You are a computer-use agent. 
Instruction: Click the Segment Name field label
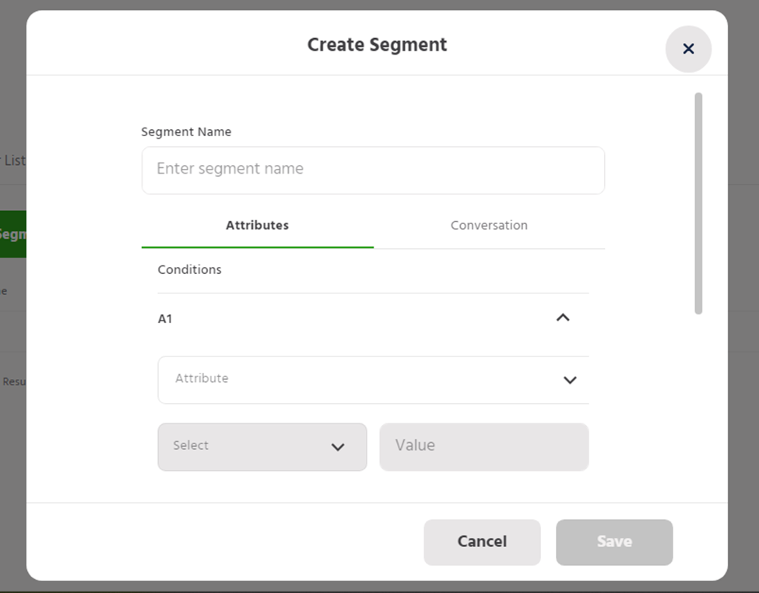point(186,132)
